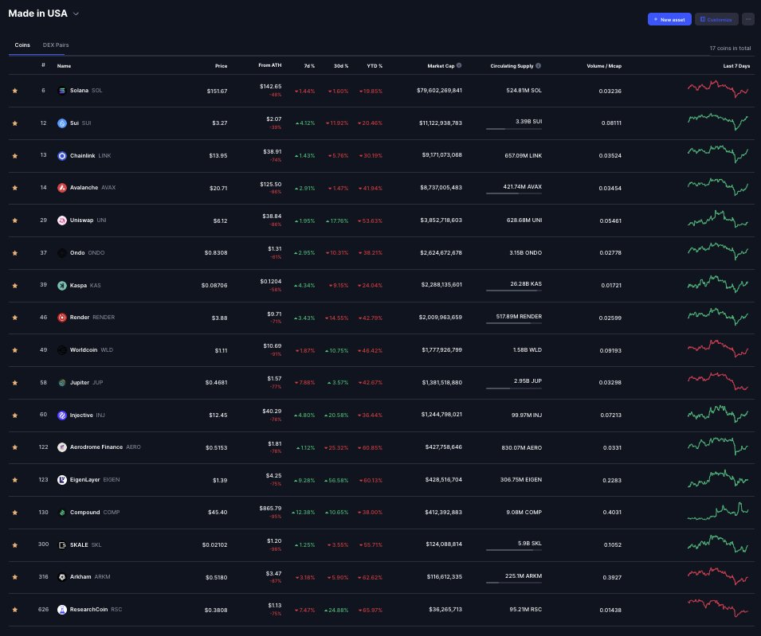The image size is (761, 636).
Task: Click the Sui coin logo icon
Action: coord(61,123)
